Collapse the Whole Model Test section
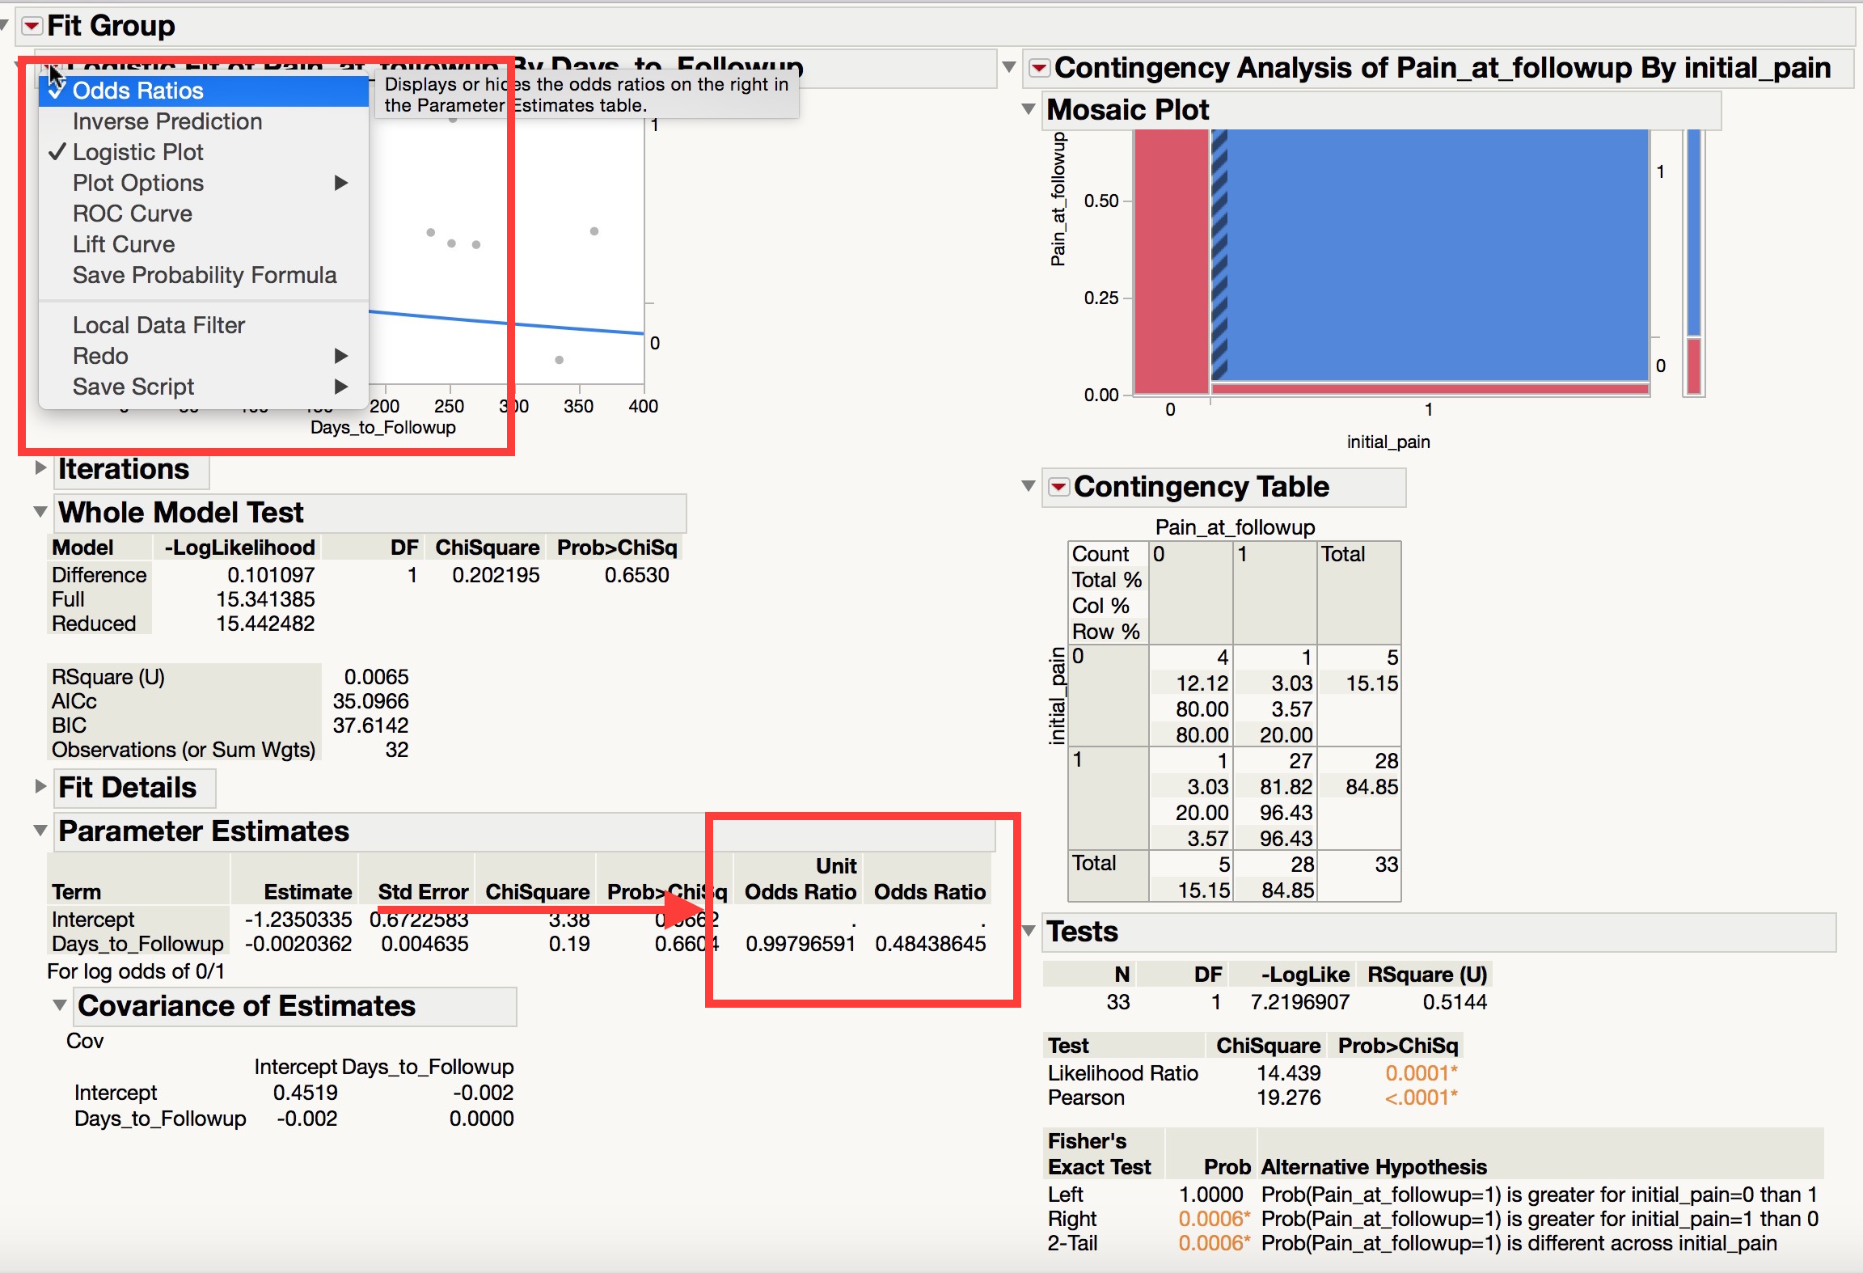 [x=40, y=512]
